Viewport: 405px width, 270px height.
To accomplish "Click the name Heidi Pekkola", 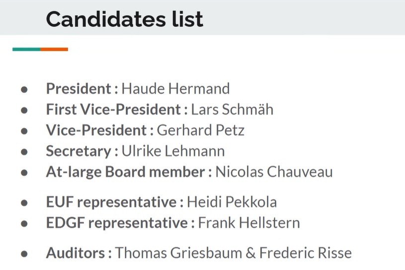I will click(x=232, y=202).
